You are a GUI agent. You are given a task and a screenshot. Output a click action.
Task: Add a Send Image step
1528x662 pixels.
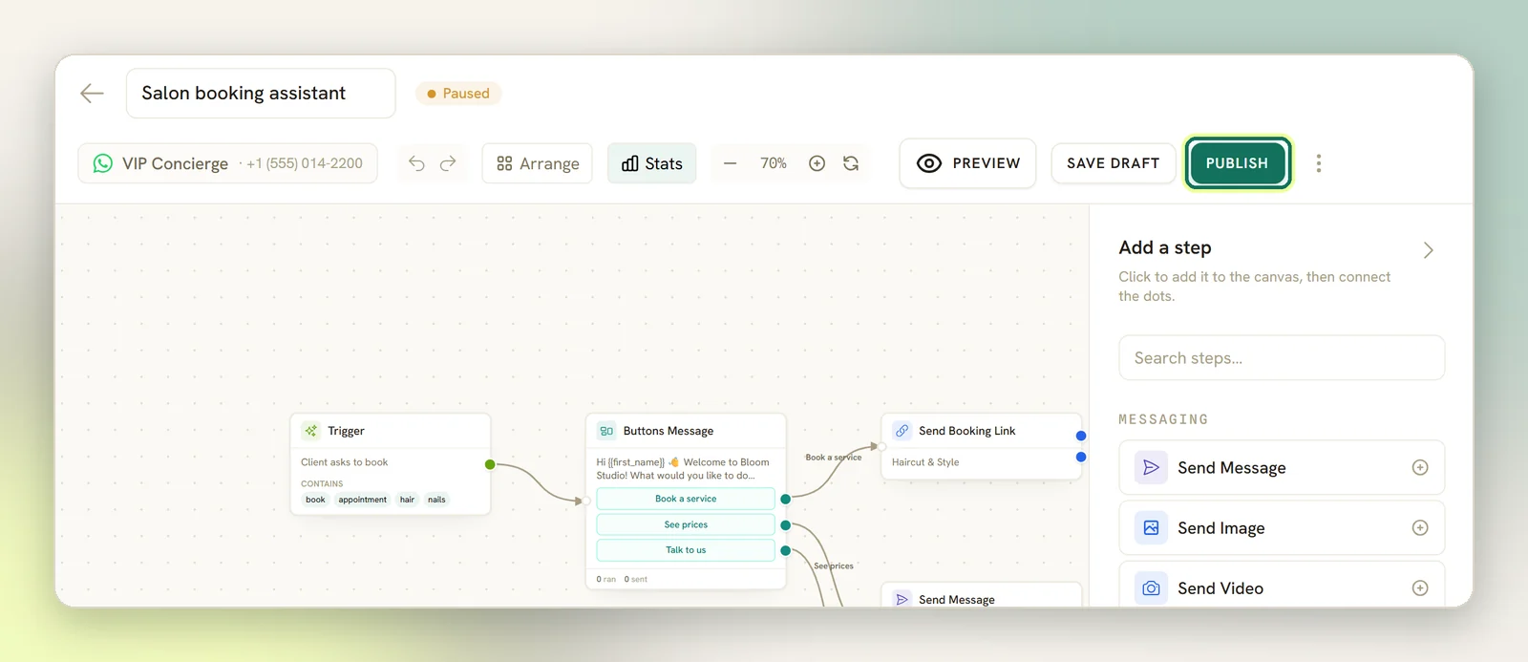coord(1282,527)
